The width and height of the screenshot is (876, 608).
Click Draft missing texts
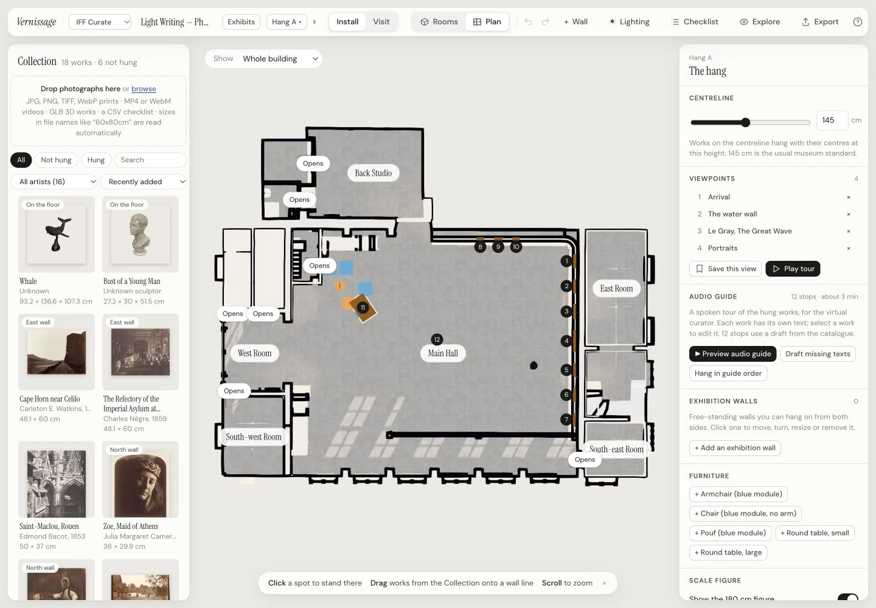[818, 354]
